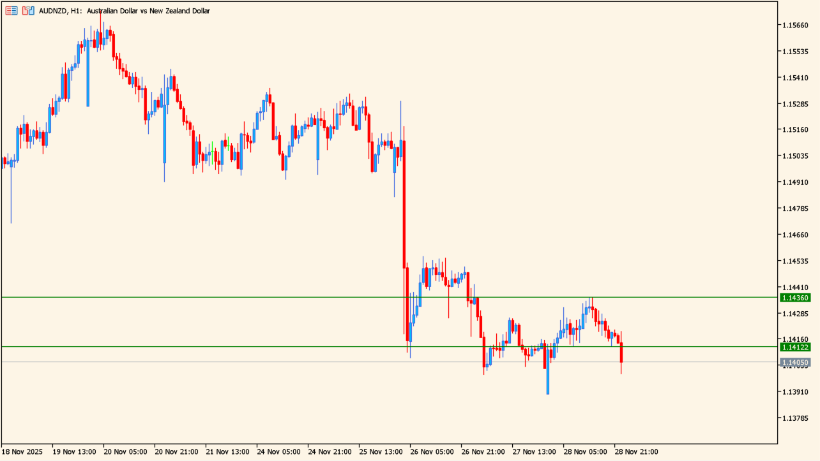Click the 1.15660 price scale value

[x=795, y=26]
